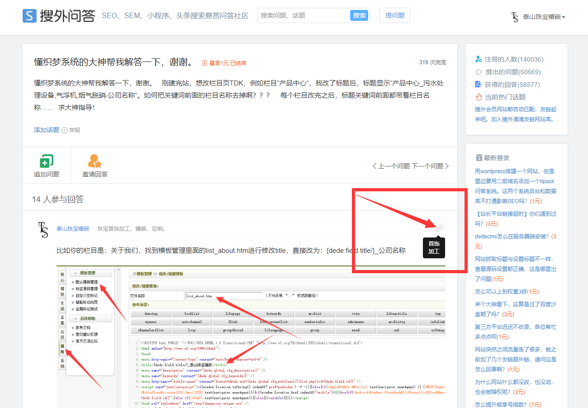588x408 pixels.
Task: Click the 已结束 status label
Action: tap(238, 63)
